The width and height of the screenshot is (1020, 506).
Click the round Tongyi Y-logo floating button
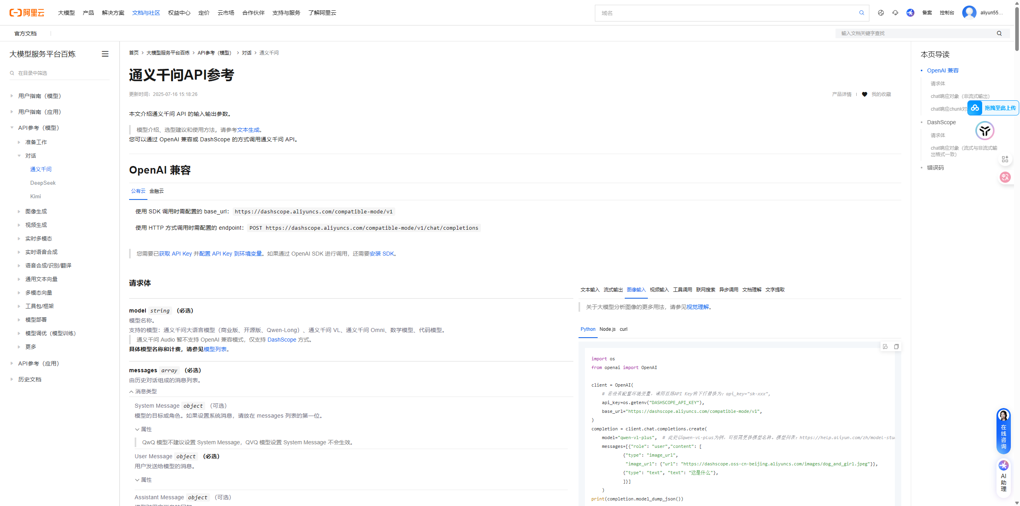985,131
